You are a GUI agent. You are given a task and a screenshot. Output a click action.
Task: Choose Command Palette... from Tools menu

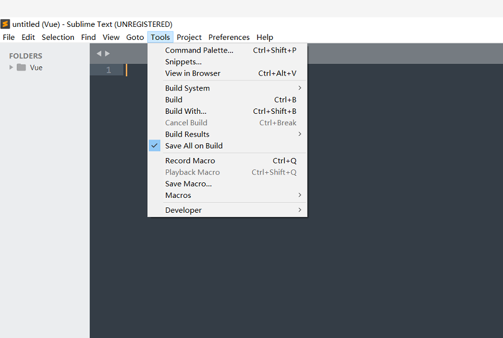click(228, 51)
